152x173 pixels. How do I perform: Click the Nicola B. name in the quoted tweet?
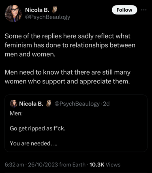31,104
